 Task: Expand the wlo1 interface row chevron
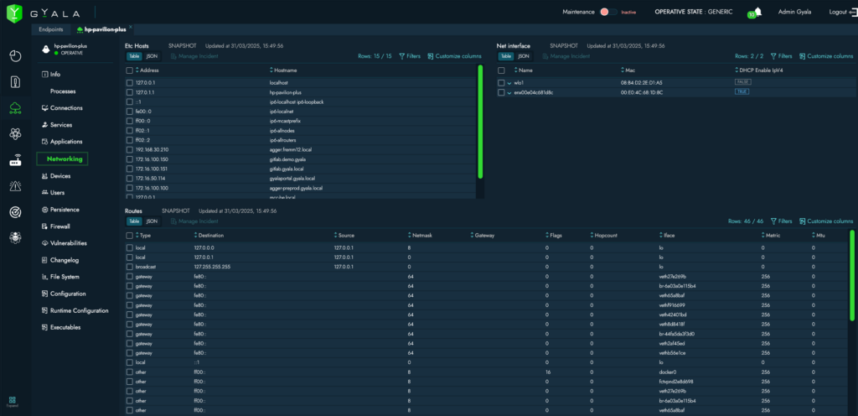509,83
